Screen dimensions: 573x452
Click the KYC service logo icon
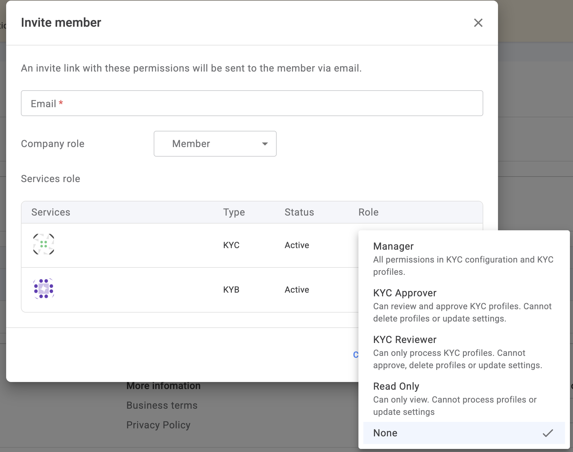(44, 244)
